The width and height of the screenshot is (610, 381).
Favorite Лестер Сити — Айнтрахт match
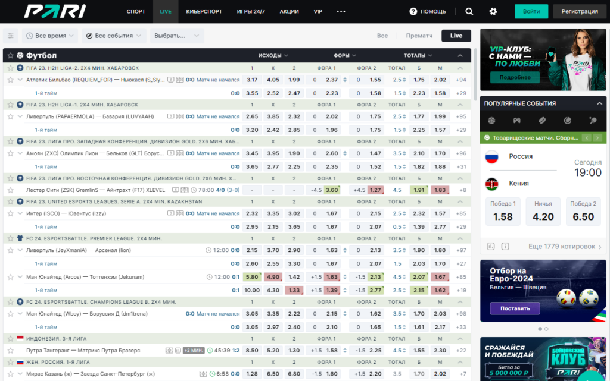click(x=11, y=190)
